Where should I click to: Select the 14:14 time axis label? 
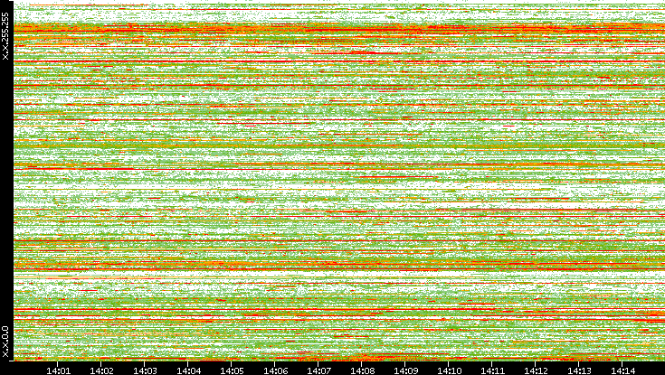click(x=623, y=370)
